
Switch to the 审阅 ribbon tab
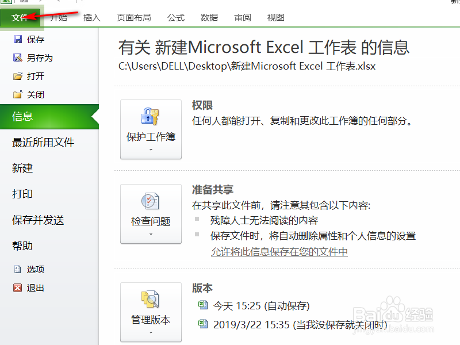click(x=243, y=18)
